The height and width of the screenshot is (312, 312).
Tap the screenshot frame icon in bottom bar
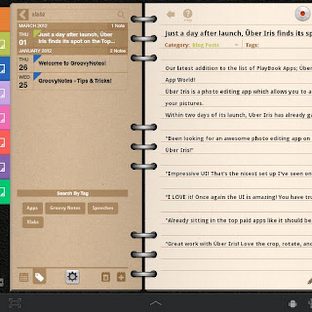[15, 303]
